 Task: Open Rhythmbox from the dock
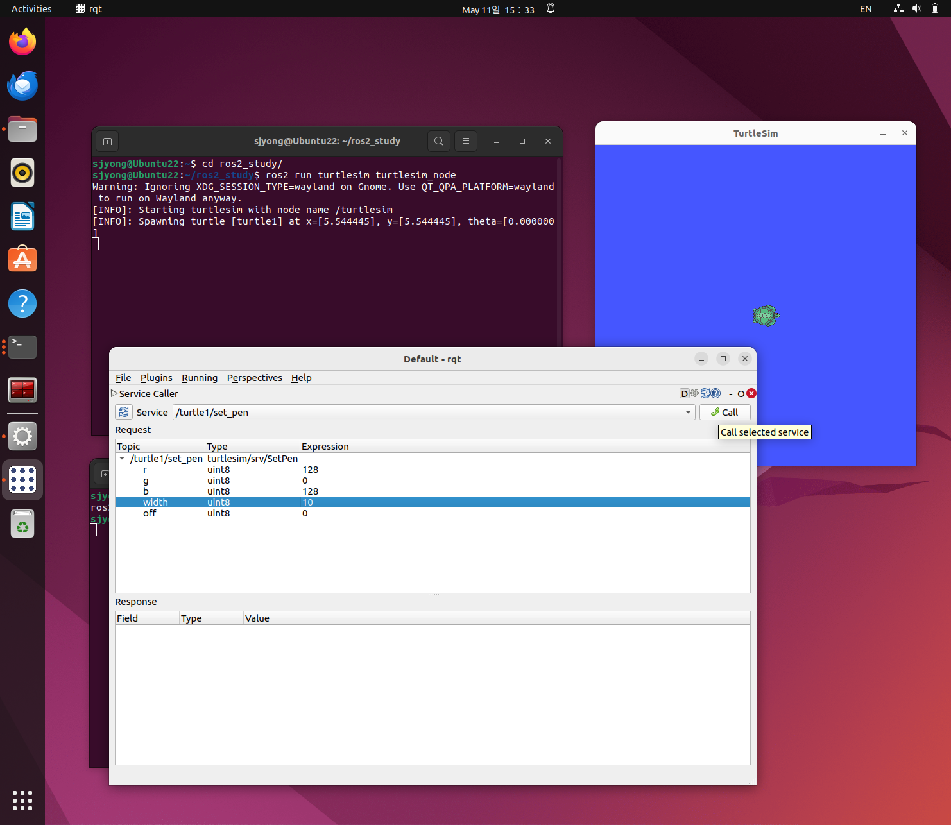(x=22, y=173)
